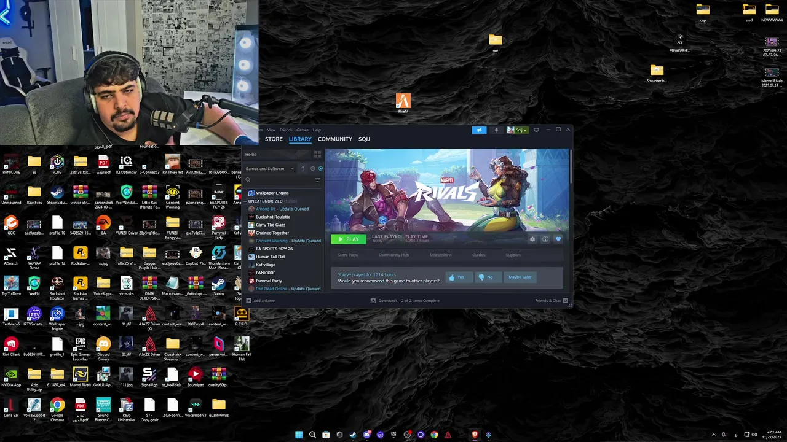Select the FiveM desktop shortcut
This screenshot has height=442, width=787.
pos(403,103)
